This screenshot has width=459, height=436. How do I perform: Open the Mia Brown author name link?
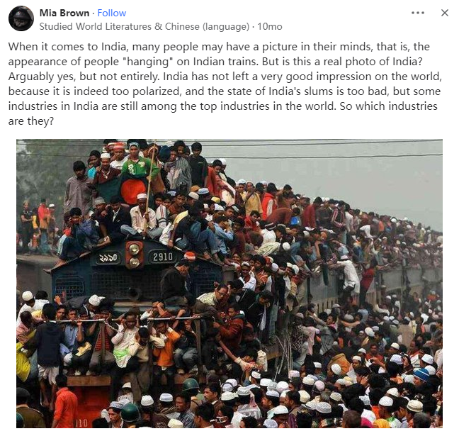[64, 13]
